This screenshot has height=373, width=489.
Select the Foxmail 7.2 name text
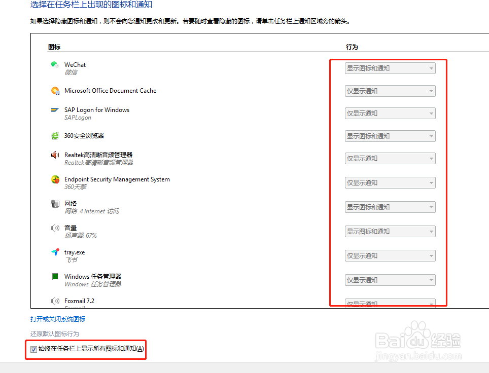click(x=79, y=301)
